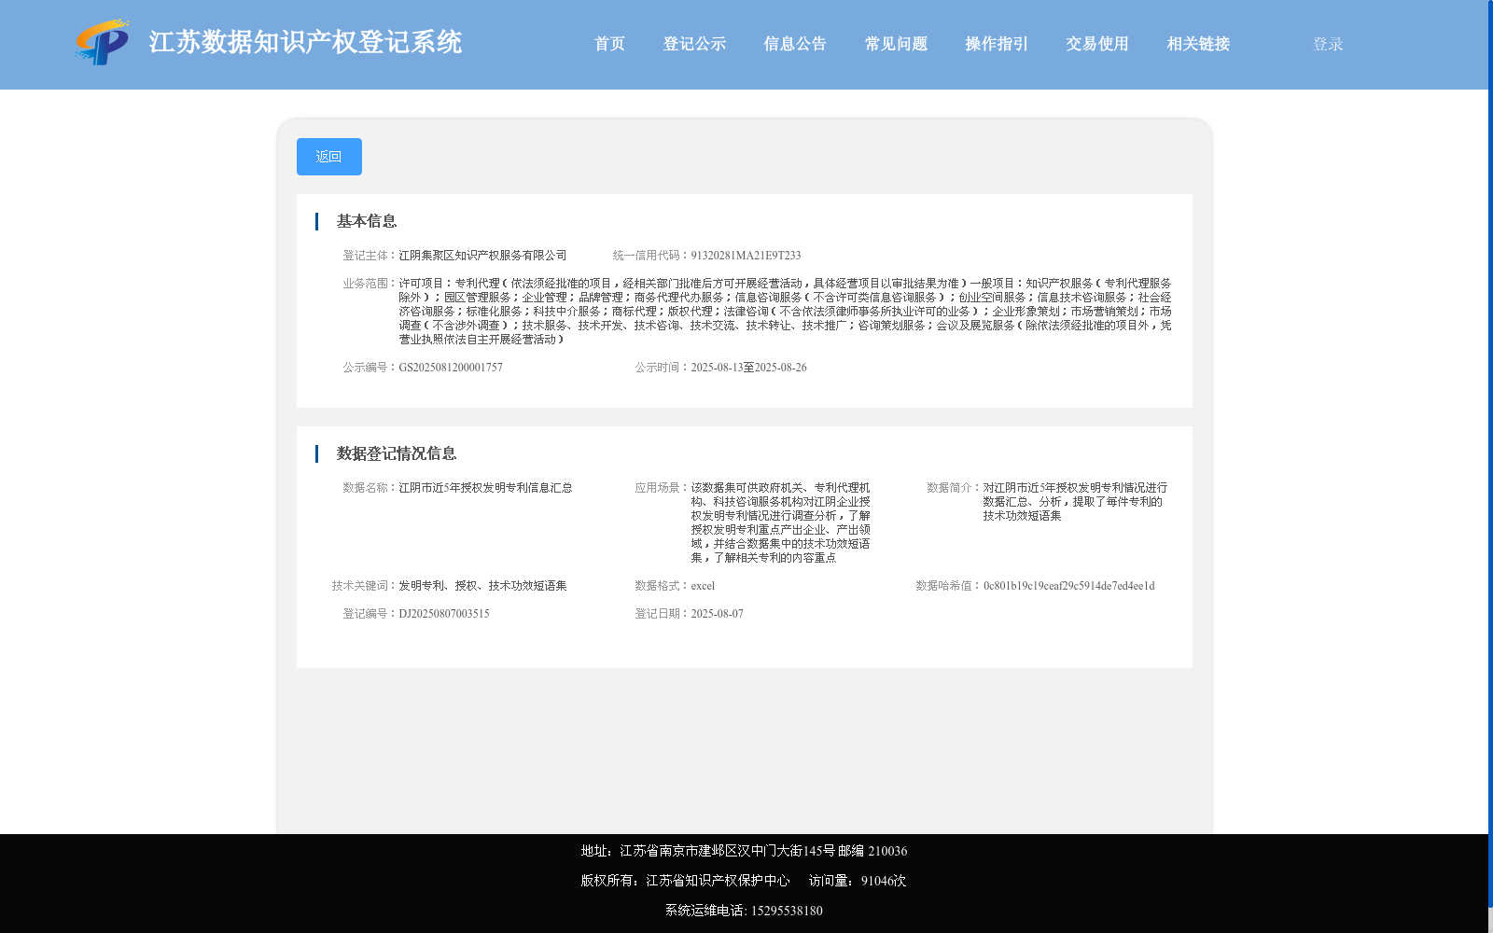Open 操作指引 navigation item
This screenshot has width=1493, height=933.
(997, 44)
